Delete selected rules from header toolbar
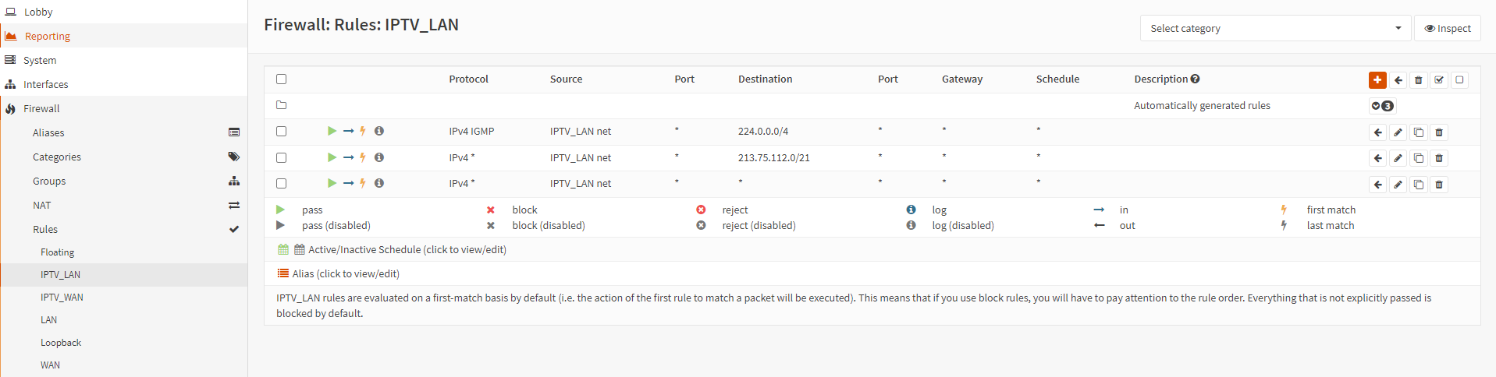Viewport: 1496px width, 377px height. pos(1419,79)
